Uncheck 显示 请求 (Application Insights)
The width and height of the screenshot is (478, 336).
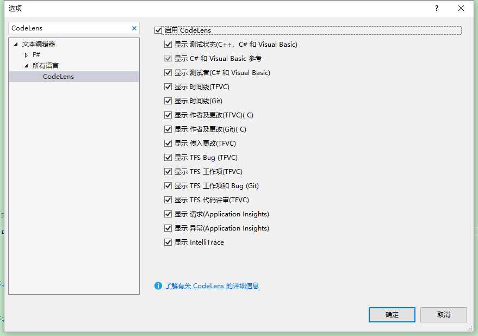coord(168,214)
